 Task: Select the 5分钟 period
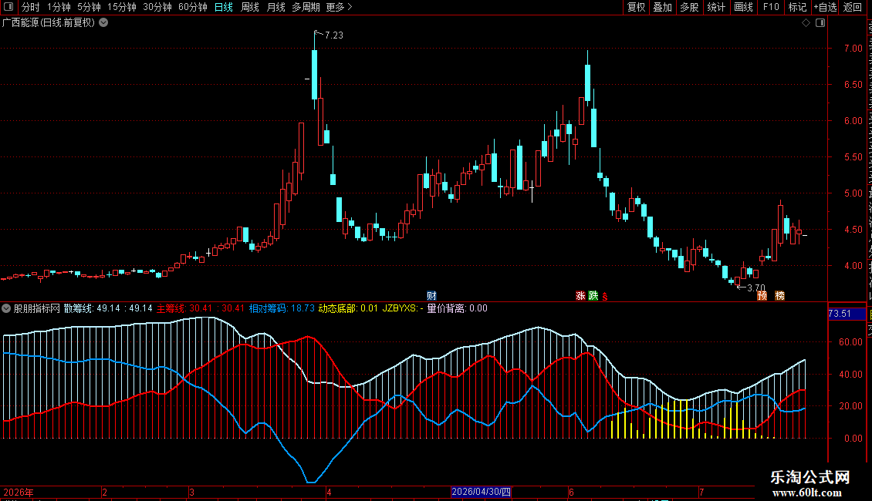(x=89, y=7)
